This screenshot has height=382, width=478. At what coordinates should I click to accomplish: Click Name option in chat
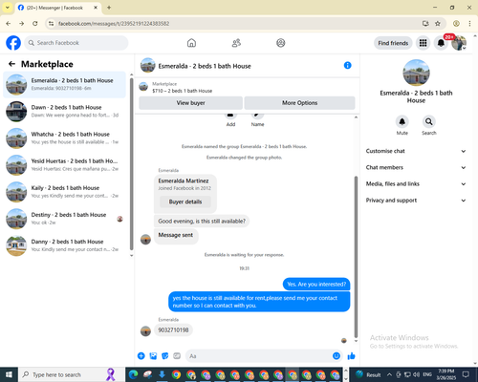coord(257,120)
